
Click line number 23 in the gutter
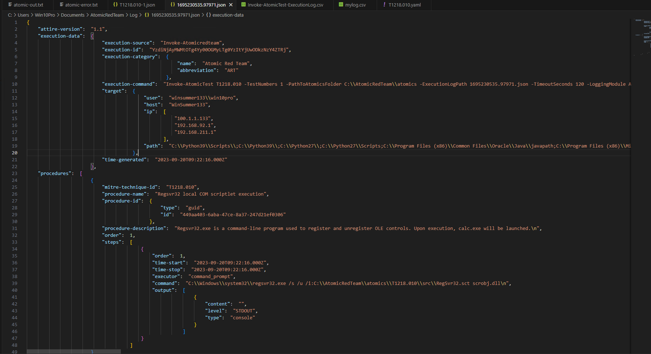tap(14, 173)
